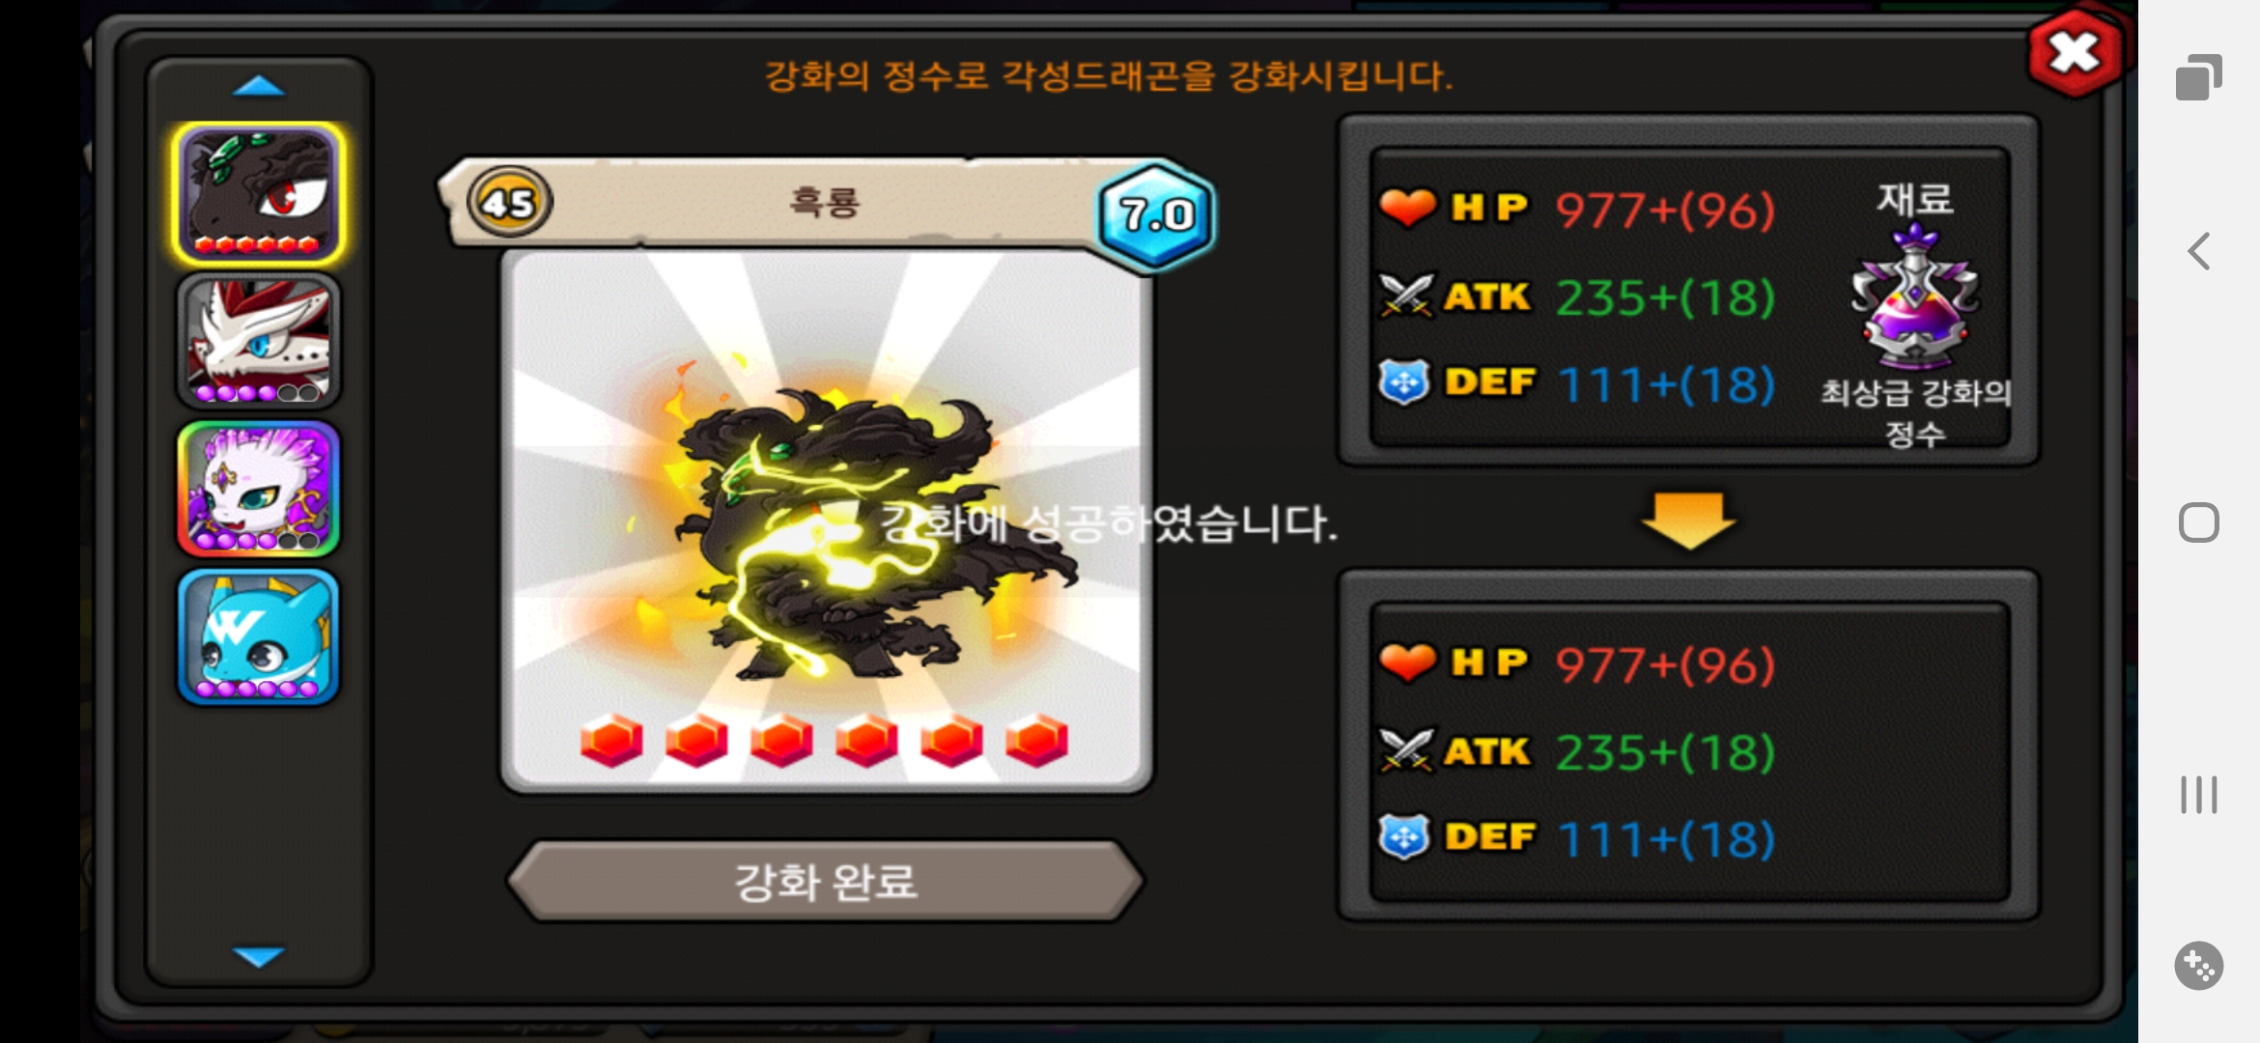Screen dimensions: 2260x1043
Task: Select the black dragon portrait in sidebar
Action: (x=259, y=194)
